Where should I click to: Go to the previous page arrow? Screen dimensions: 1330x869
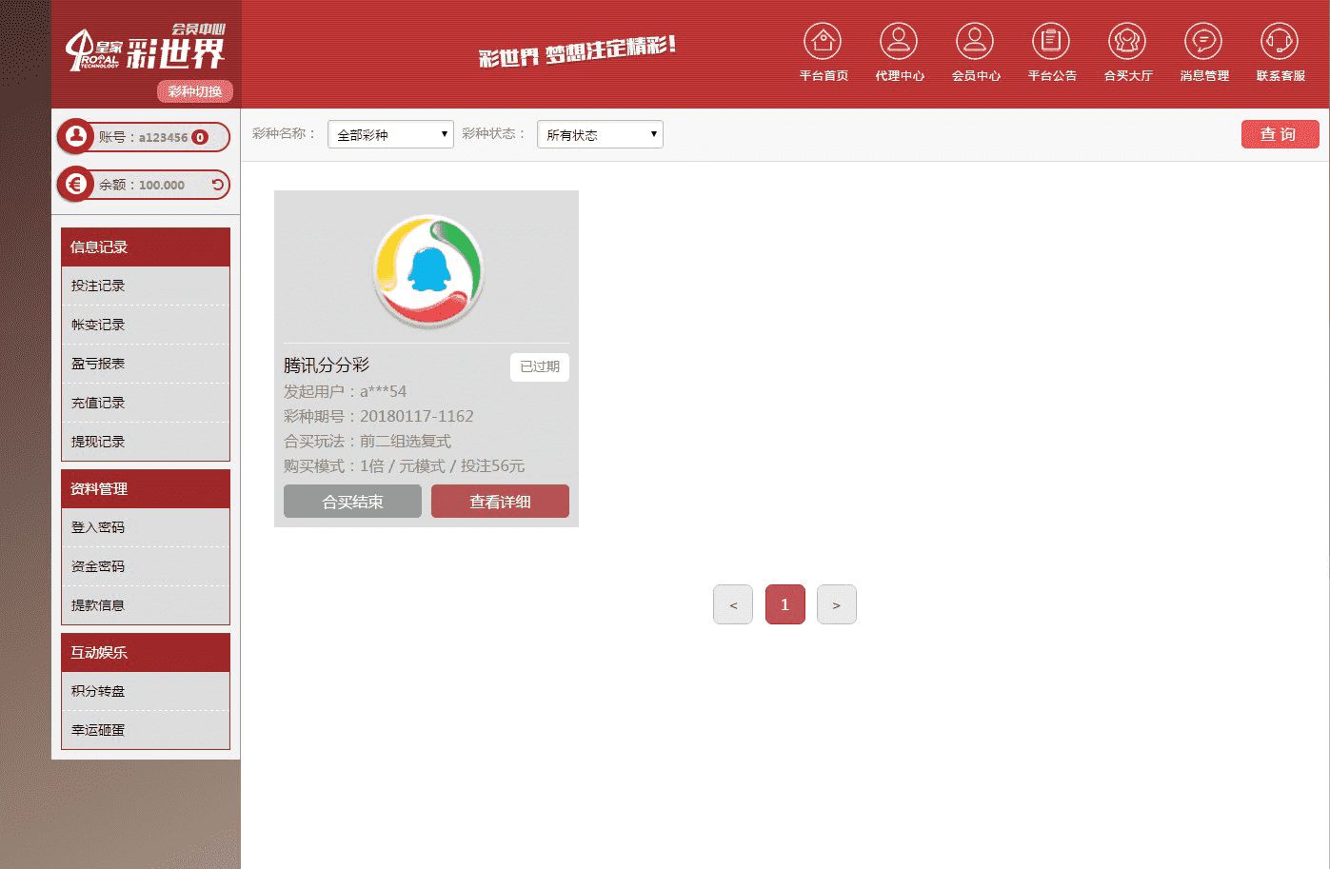click(x=733, y=604)
